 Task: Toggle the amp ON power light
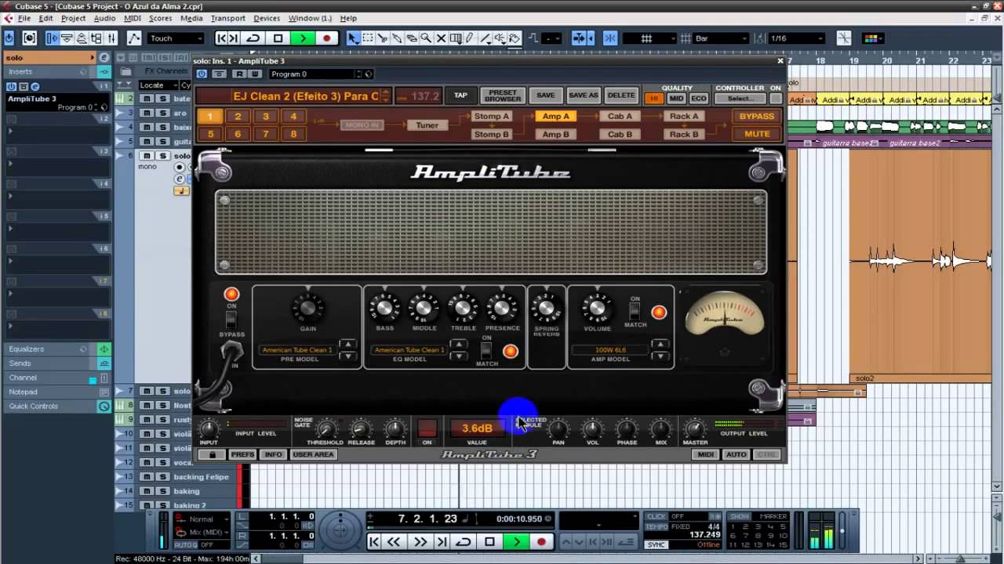(231, 295)
